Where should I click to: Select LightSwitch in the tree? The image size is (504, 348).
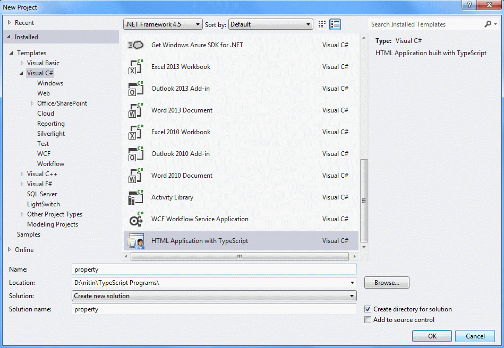click(44, 204)
